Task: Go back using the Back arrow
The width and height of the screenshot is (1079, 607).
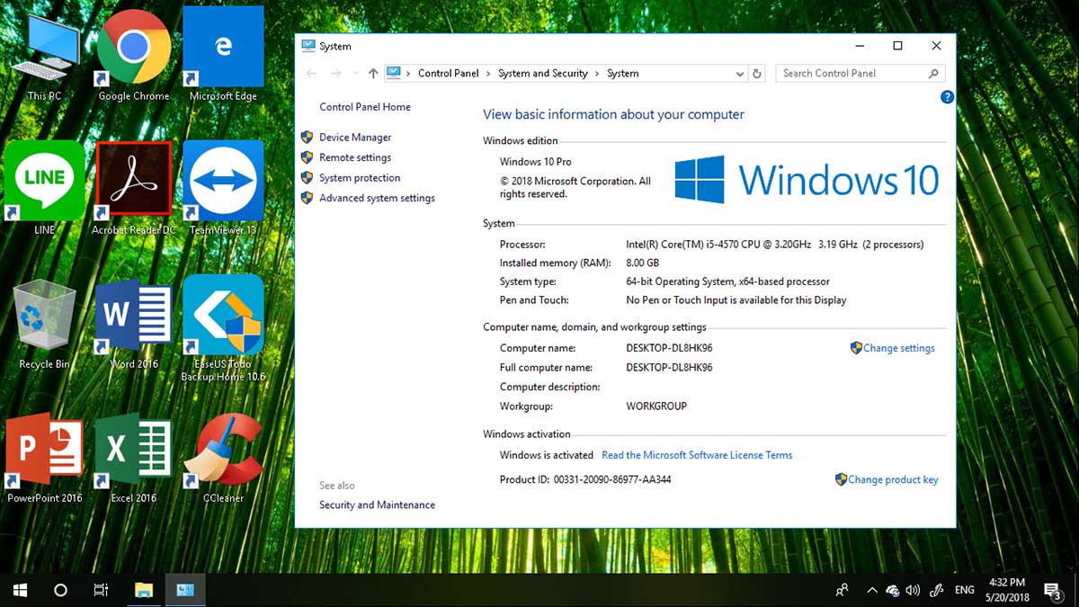Action: (311, 74)
